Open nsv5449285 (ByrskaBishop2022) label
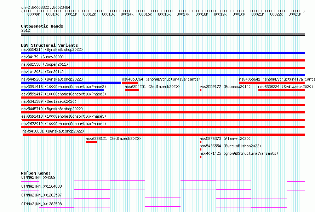This screenshot has height=212, width=315. tap(52, 79)
